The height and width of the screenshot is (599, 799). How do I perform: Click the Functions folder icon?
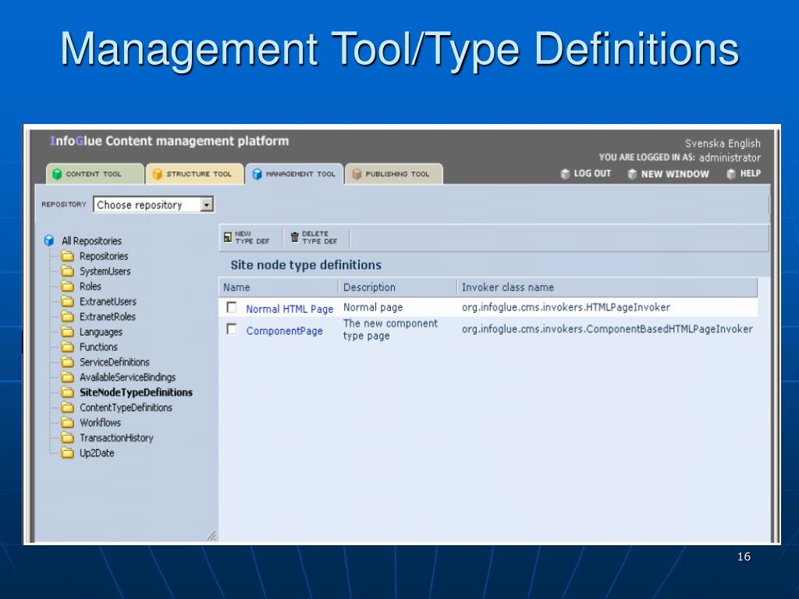pyautogui.click(x=67, y=347)
